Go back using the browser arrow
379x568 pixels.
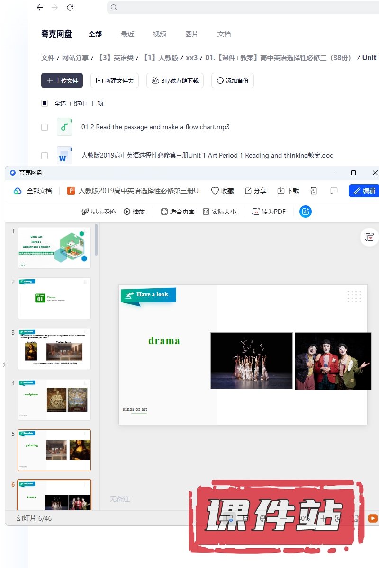click(x=40, y=8)
